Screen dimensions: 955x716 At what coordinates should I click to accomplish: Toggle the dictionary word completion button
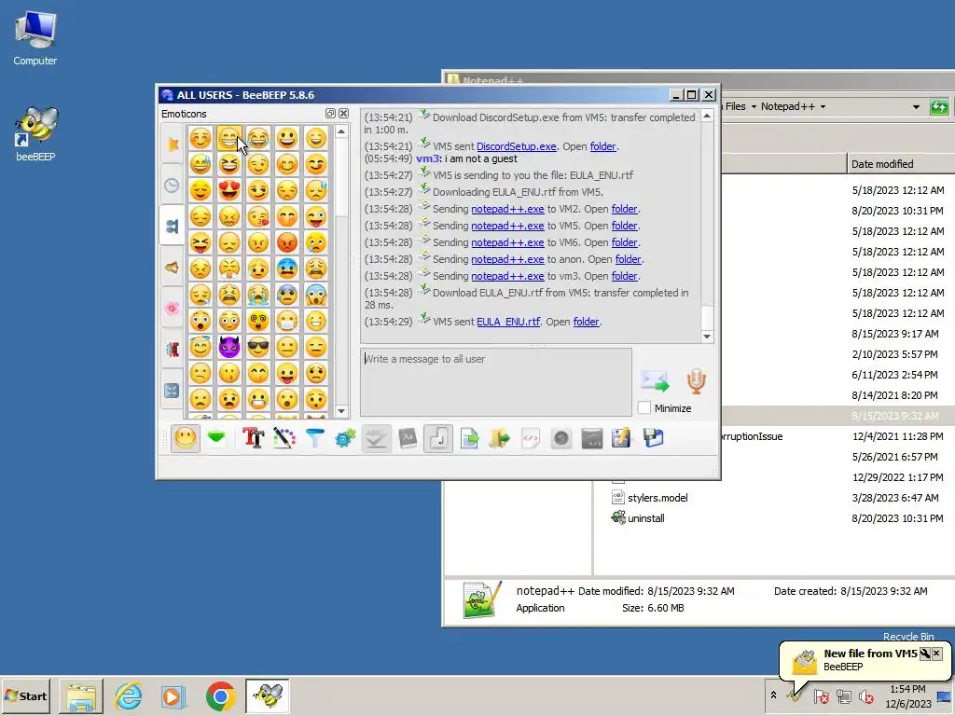point(408,438)
